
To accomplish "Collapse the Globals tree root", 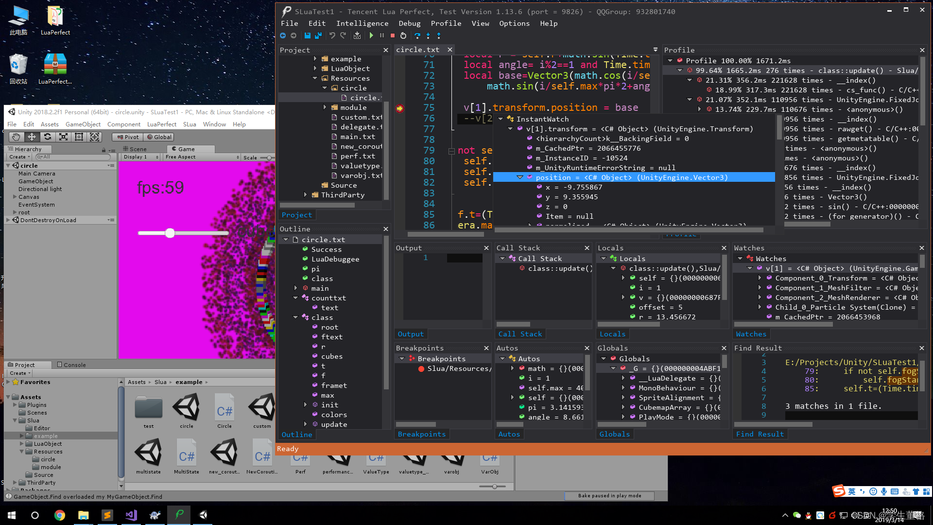I will pyautogui.click(x=604, y=358).
